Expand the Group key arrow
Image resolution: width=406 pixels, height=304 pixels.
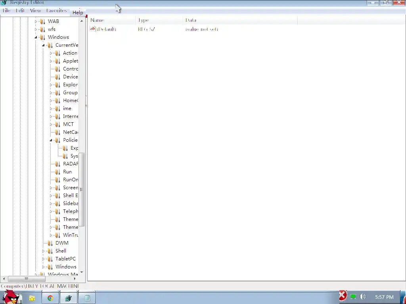pyautogui.click(x=51, y=93)
